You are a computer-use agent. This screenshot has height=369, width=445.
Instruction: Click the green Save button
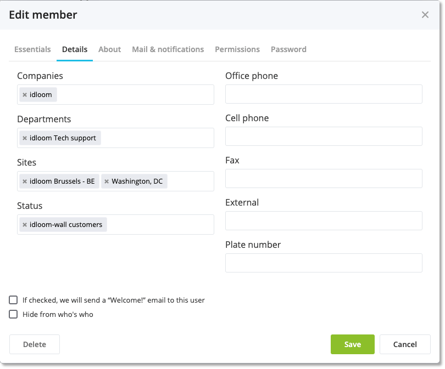[x=353, y=344]
